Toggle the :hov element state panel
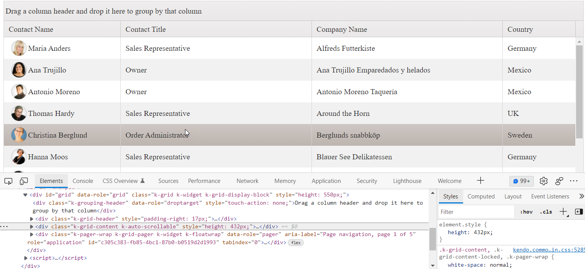This screenshot has height=269, width=585. tap(526, 212)
